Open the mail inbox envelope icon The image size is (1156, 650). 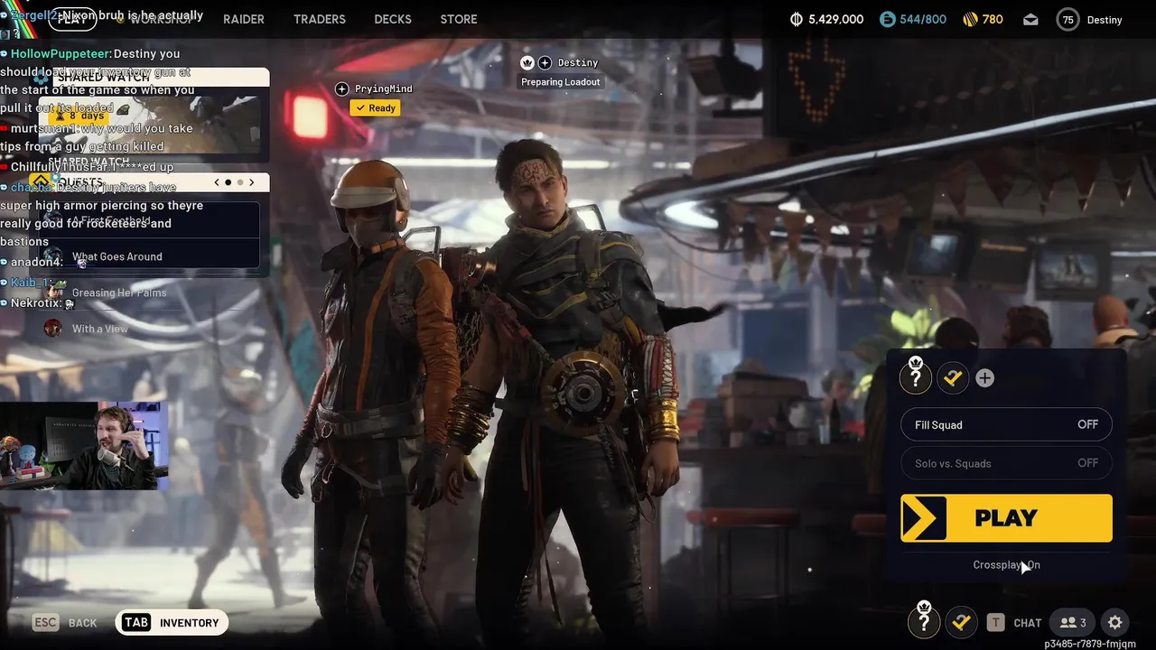tap(1030, 19)
